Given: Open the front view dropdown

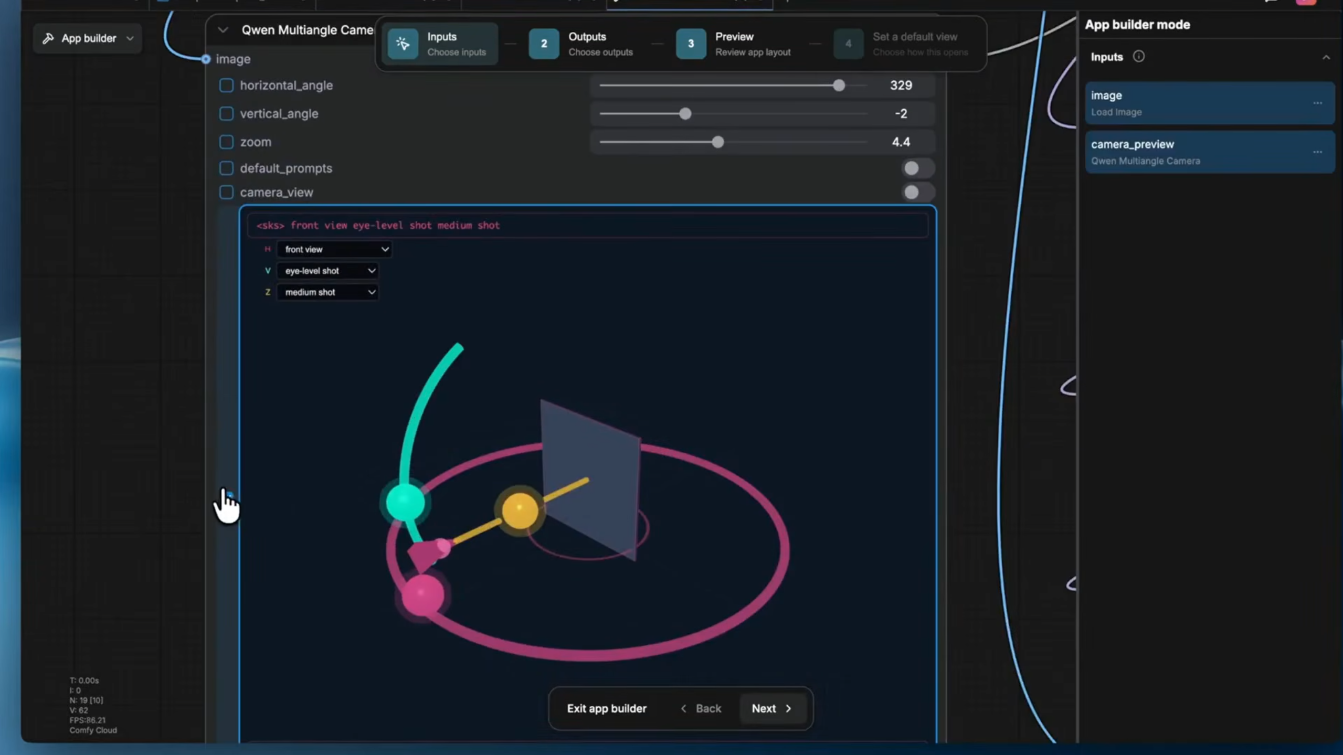Looking at the screenshot, I should (334, 249).
